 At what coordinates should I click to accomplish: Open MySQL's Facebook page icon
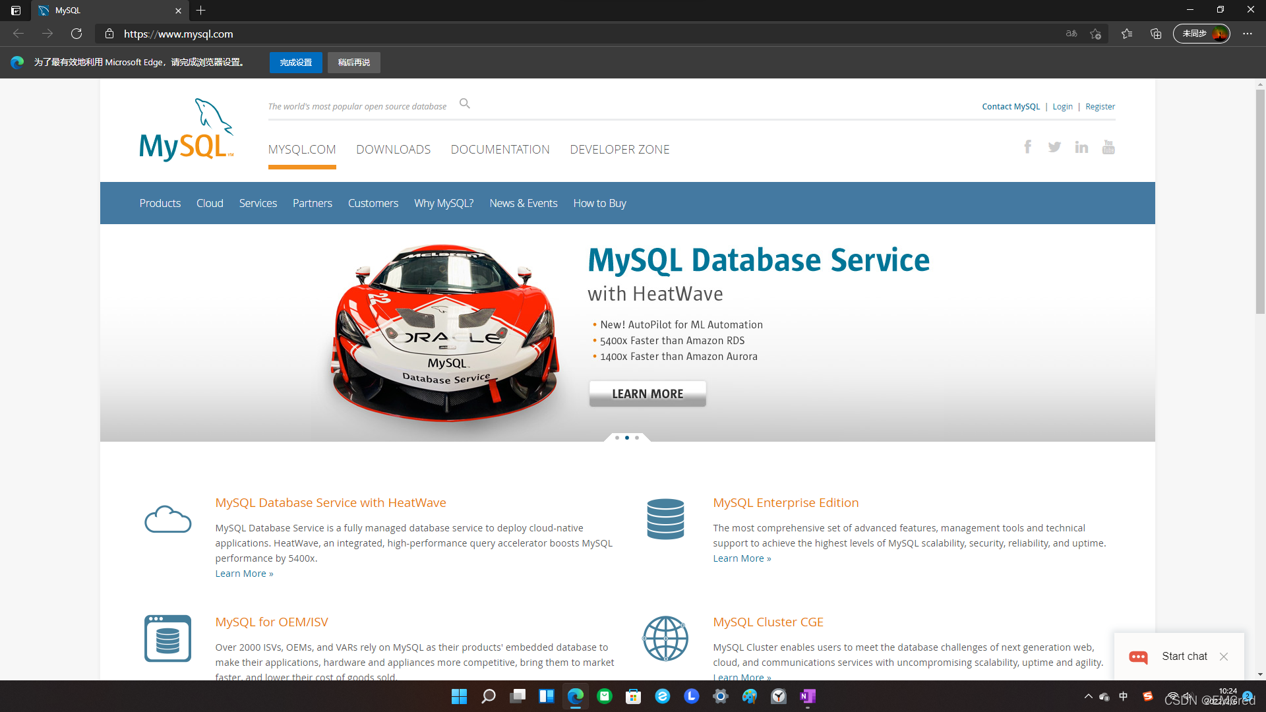pos(1027,147)
